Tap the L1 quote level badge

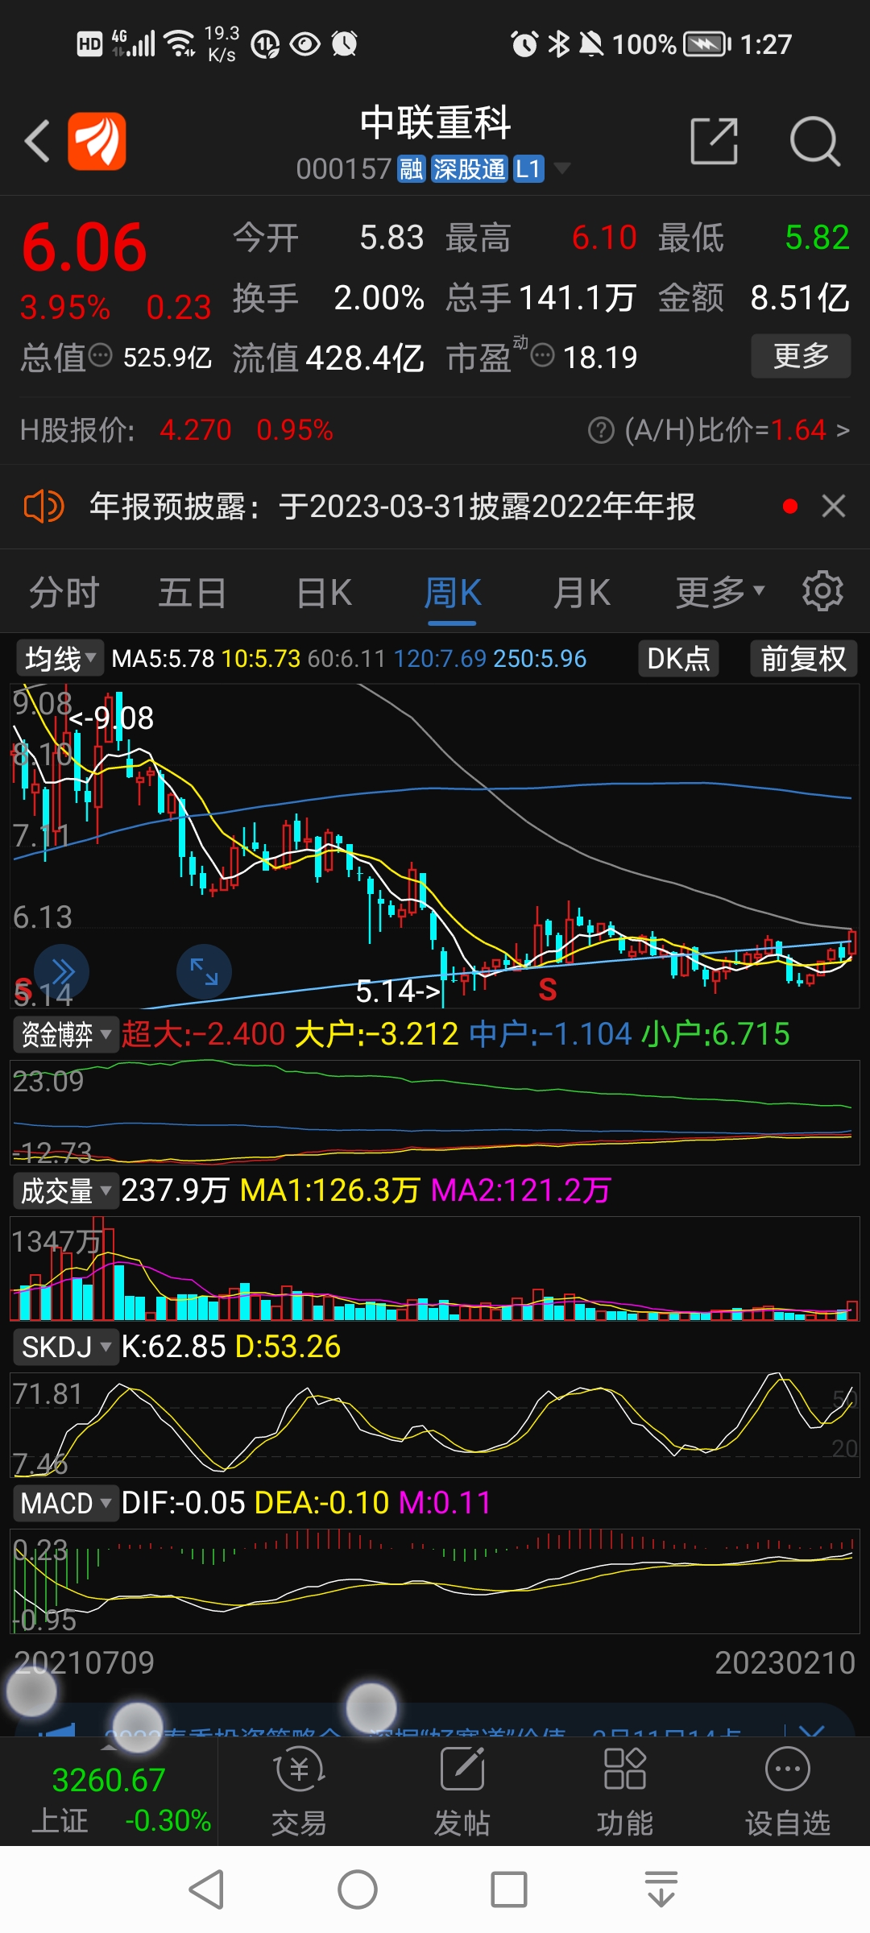[528, 169]
